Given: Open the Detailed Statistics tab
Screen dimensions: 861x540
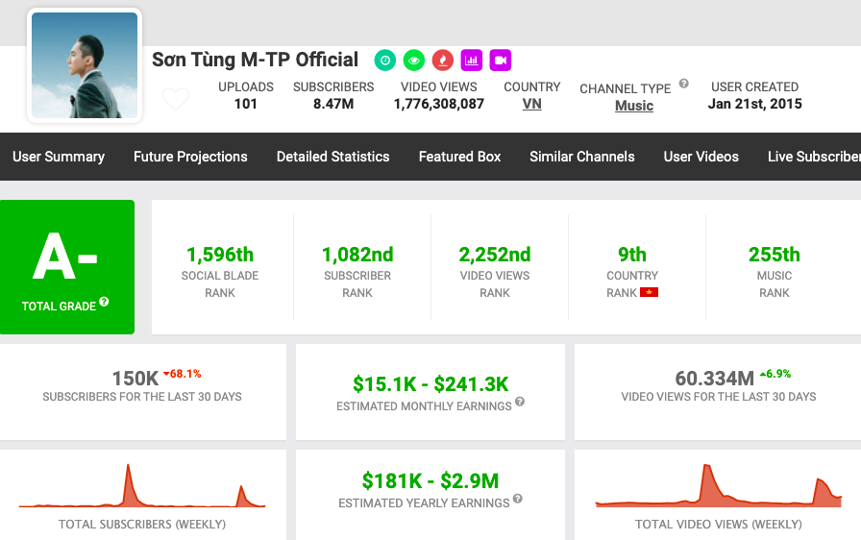Looking at the screenshot, I should pyautogui.click(x=332, y=157).
